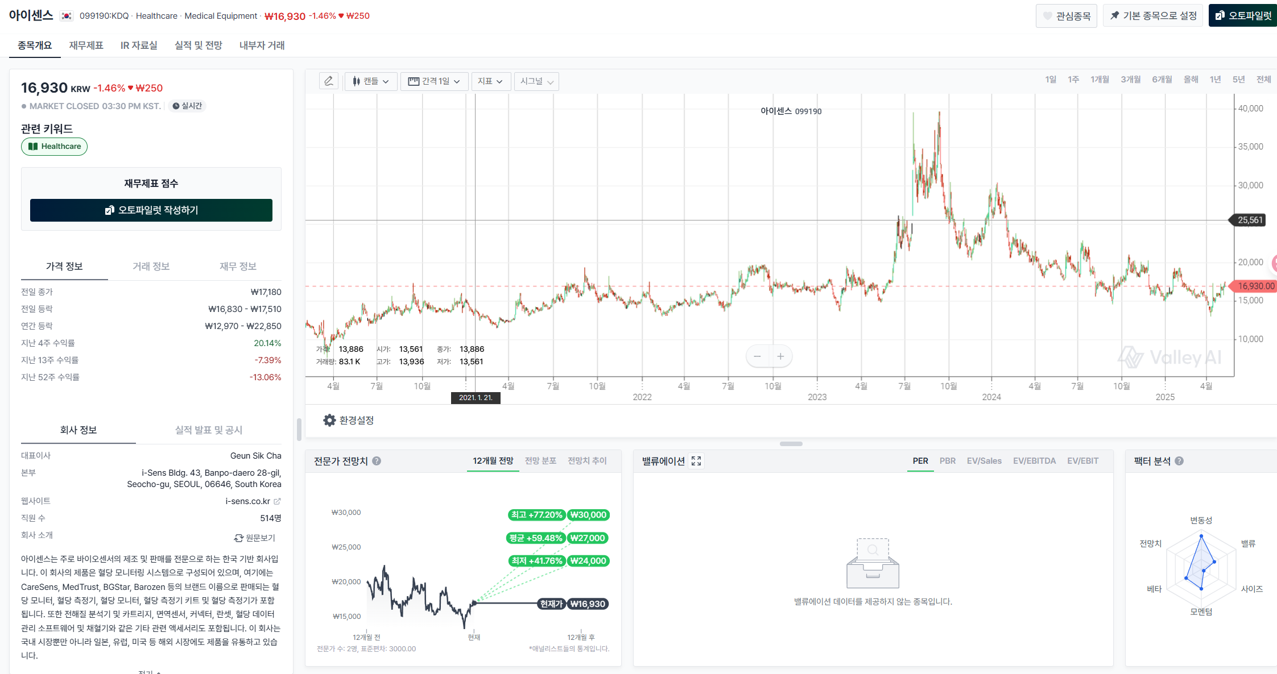1277x674 pixels.
Task: Select the 회사 정보 tab
Action: pyautogui.click(x=78, y=430)
